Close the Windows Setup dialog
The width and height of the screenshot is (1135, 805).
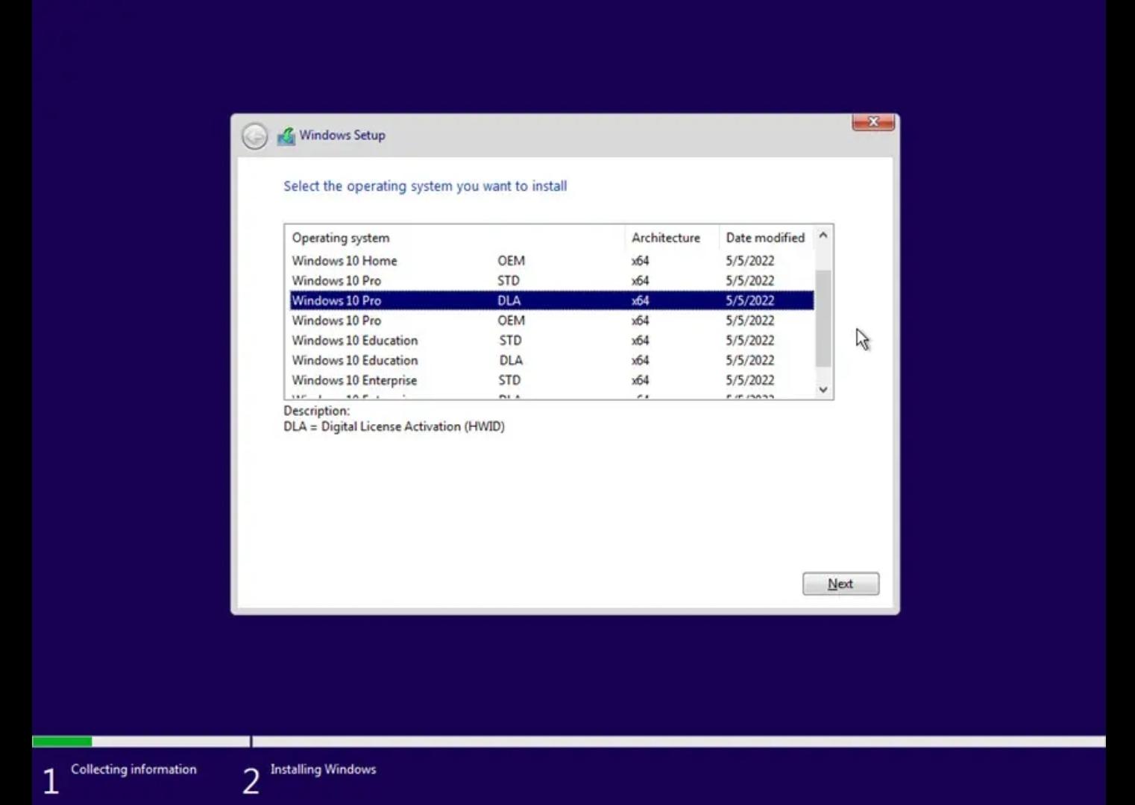(x=873, y=122)
